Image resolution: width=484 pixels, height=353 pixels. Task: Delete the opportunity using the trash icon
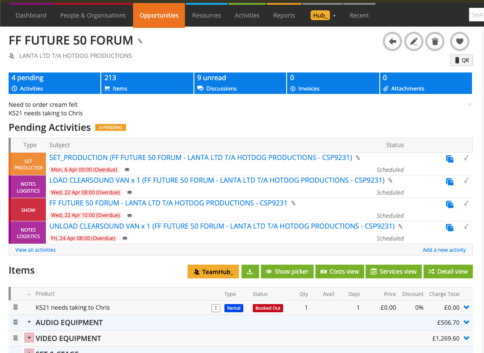point(435,41)
